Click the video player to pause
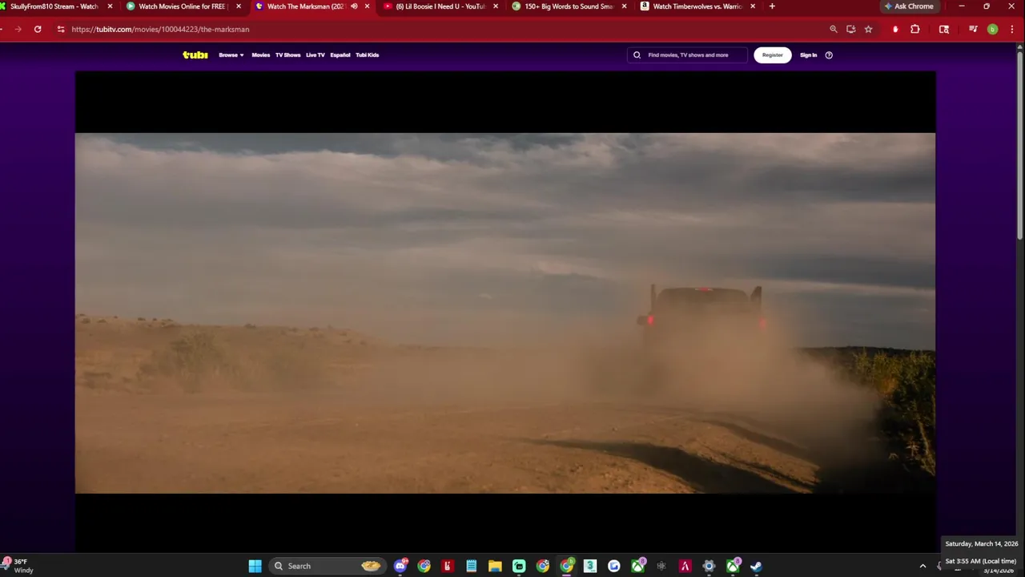This screenshot has width=1025, height=577. 504,313
